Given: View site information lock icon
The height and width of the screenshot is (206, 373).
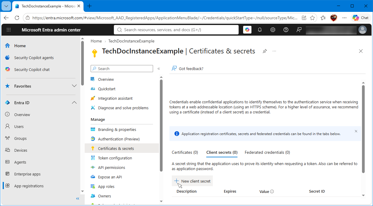Looking at the screenshot, I should click(28, 18).
